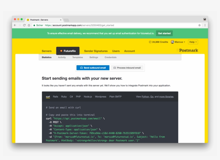Image resolution: width=220 pixels, height=160 pixels.
Task: Switch to the Activity tab
Action: coord(62,57)
